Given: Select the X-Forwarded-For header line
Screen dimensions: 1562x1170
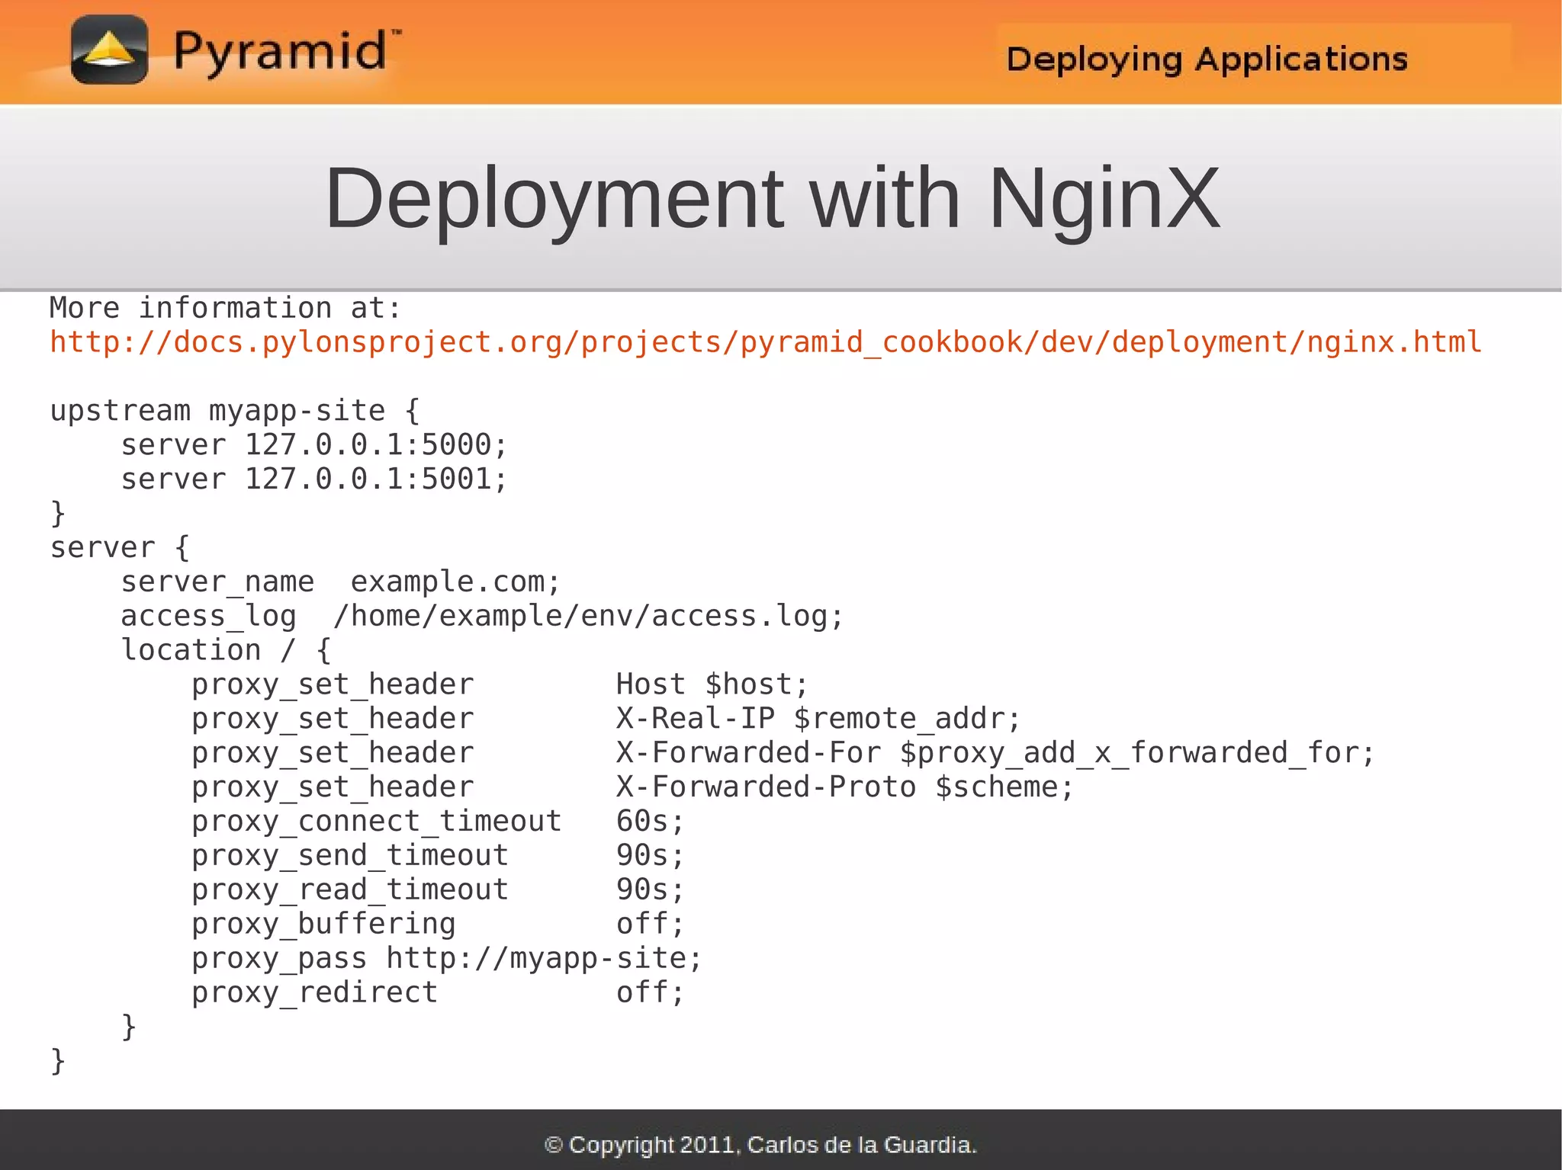Looking at the screenshot, I should point(783,753).
